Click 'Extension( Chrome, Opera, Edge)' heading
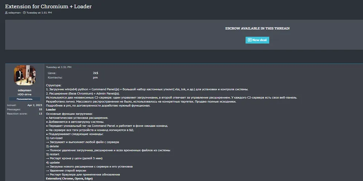This screenshot has height=181, width=363. (x=69, y=179)
